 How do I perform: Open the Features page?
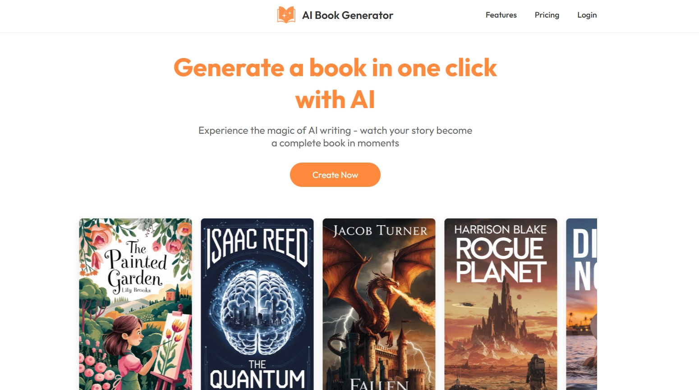click(x=501, y=15)
